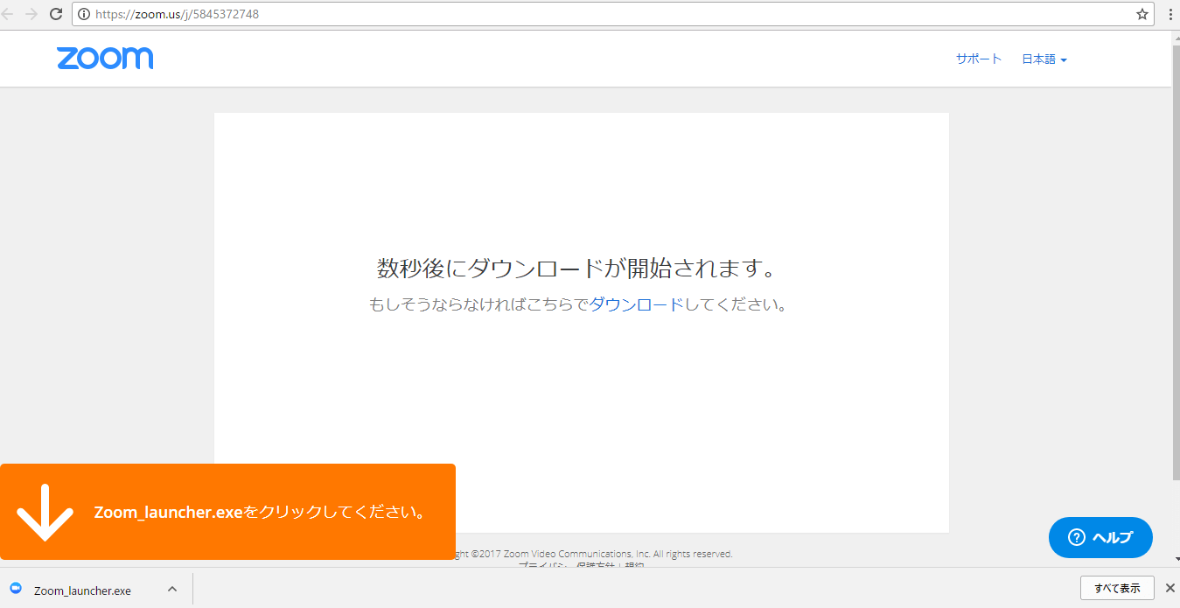Open the ヘルプ help button
Image resolution: width=1180 pixels, height=608 pixels.
[1100, 537]
